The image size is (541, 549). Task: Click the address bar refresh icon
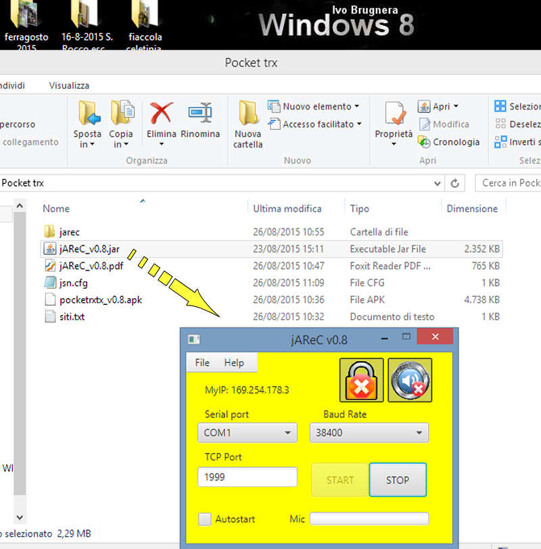pos(454,183)
